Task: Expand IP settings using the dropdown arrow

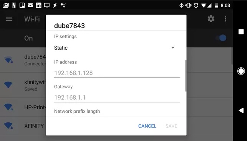Action: 173,48
